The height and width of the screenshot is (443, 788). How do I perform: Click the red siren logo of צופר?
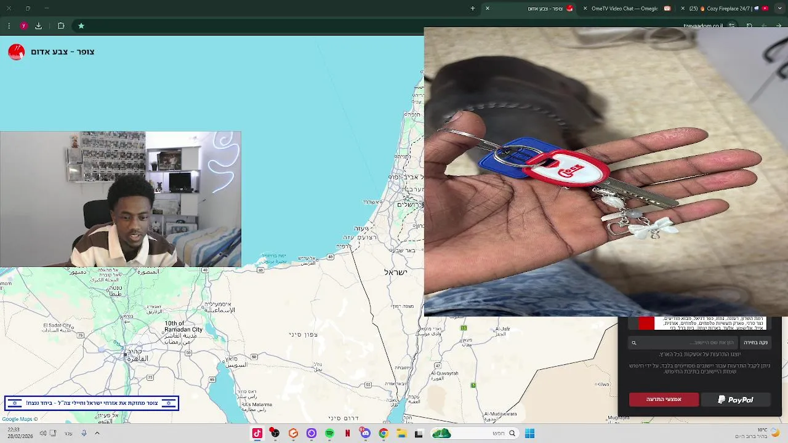pyautogui.click(x=17, y=52)
